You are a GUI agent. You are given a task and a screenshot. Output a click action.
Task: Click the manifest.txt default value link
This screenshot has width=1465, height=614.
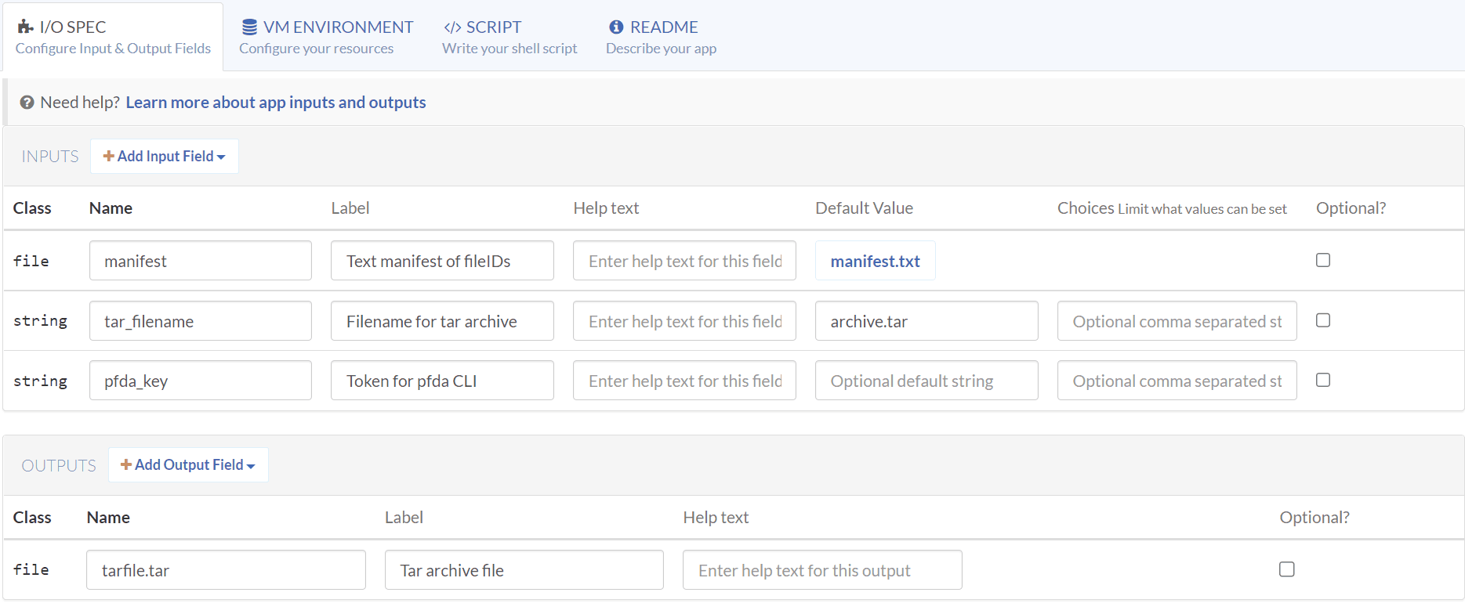(875, 262)
